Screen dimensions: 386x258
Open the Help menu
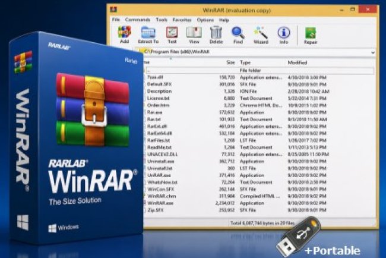pyautogui.click(x=224, y=20)
